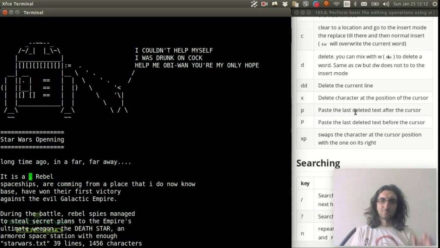This screenshot has width=440, height=248.
Task: Click 'Paste the last deleted text after the cursor'
Action: [x=369, y=110]
